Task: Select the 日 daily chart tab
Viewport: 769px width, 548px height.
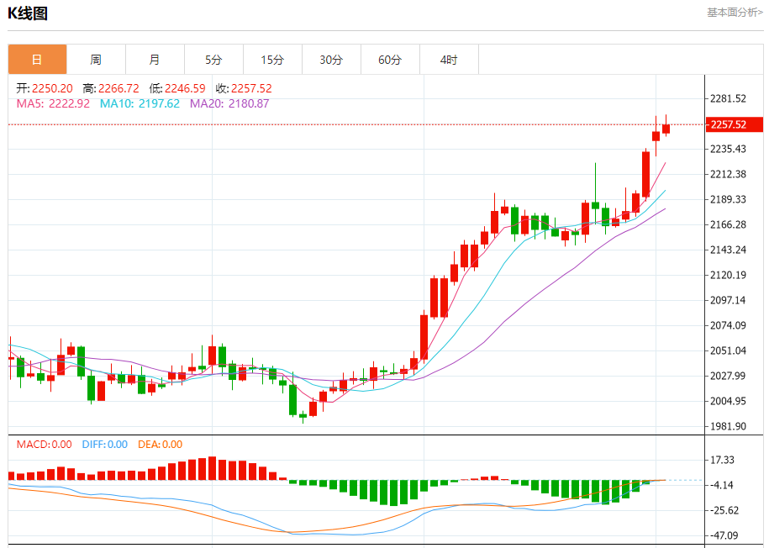Action: (37, 60)
